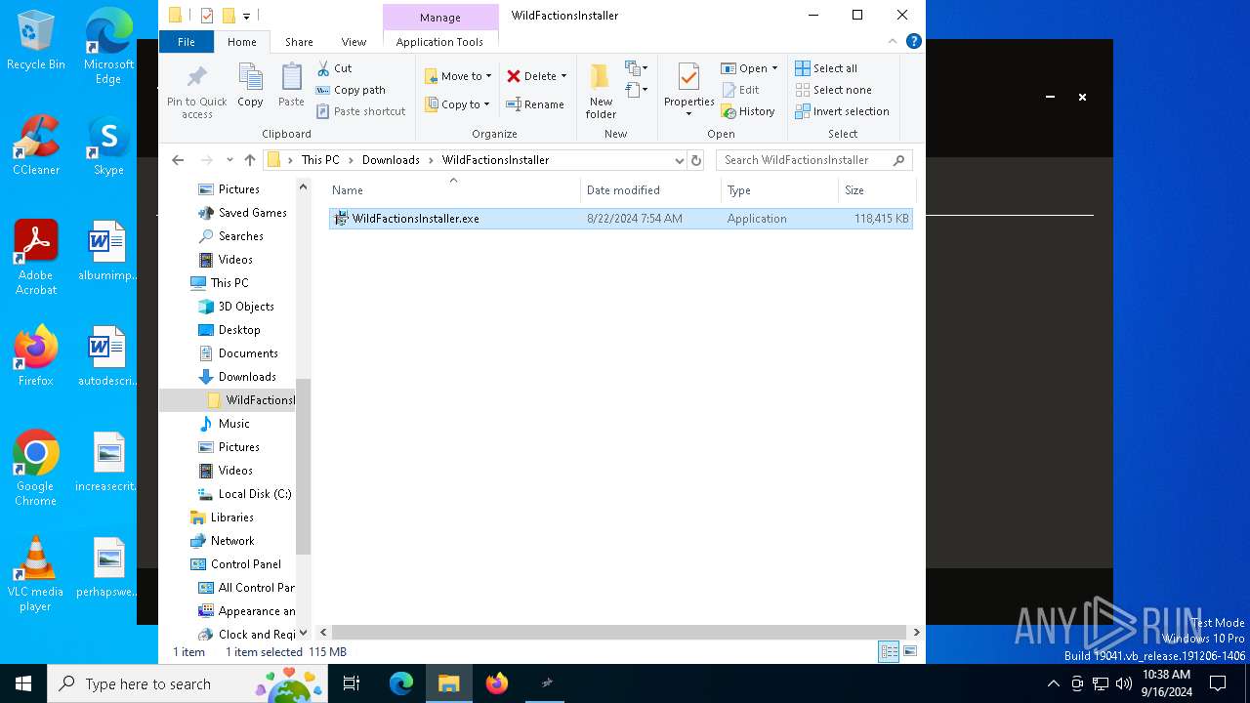1250x703 pixels.
Task: Switch to the Share ribbon tab
Action: 299,42
